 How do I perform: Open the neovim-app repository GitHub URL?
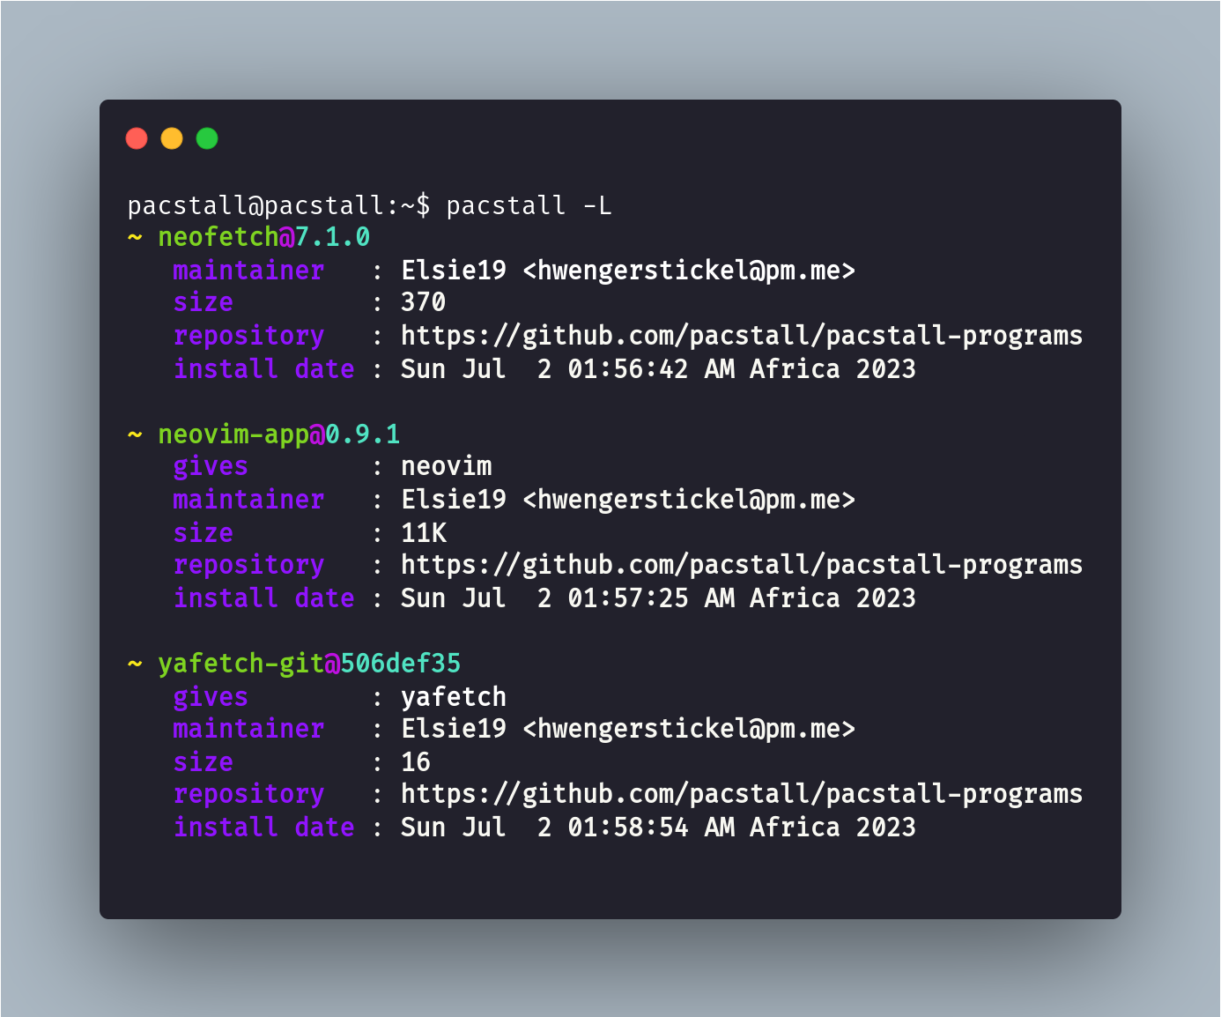point(742,565)
